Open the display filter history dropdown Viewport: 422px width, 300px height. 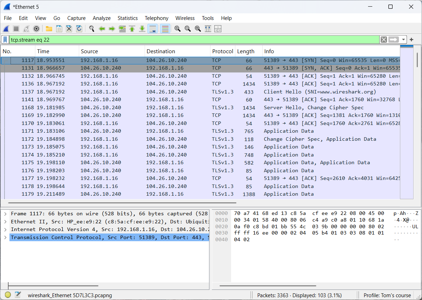pyautogui.click(x=404, y=40)
